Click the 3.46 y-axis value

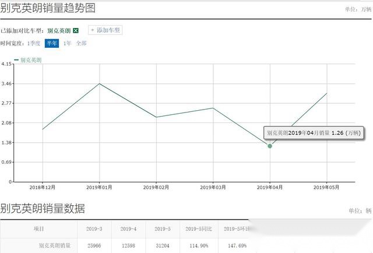coord(6,83)
